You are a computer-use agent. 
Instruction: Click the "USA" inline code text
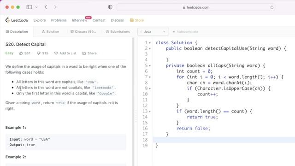(x=91, y=82)
